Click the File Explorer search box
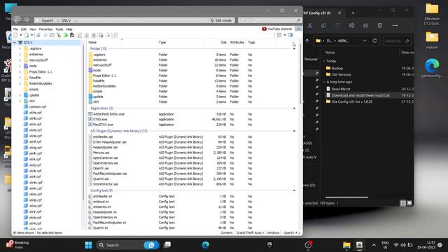448x252 pixels. click(x=397, y=41)
